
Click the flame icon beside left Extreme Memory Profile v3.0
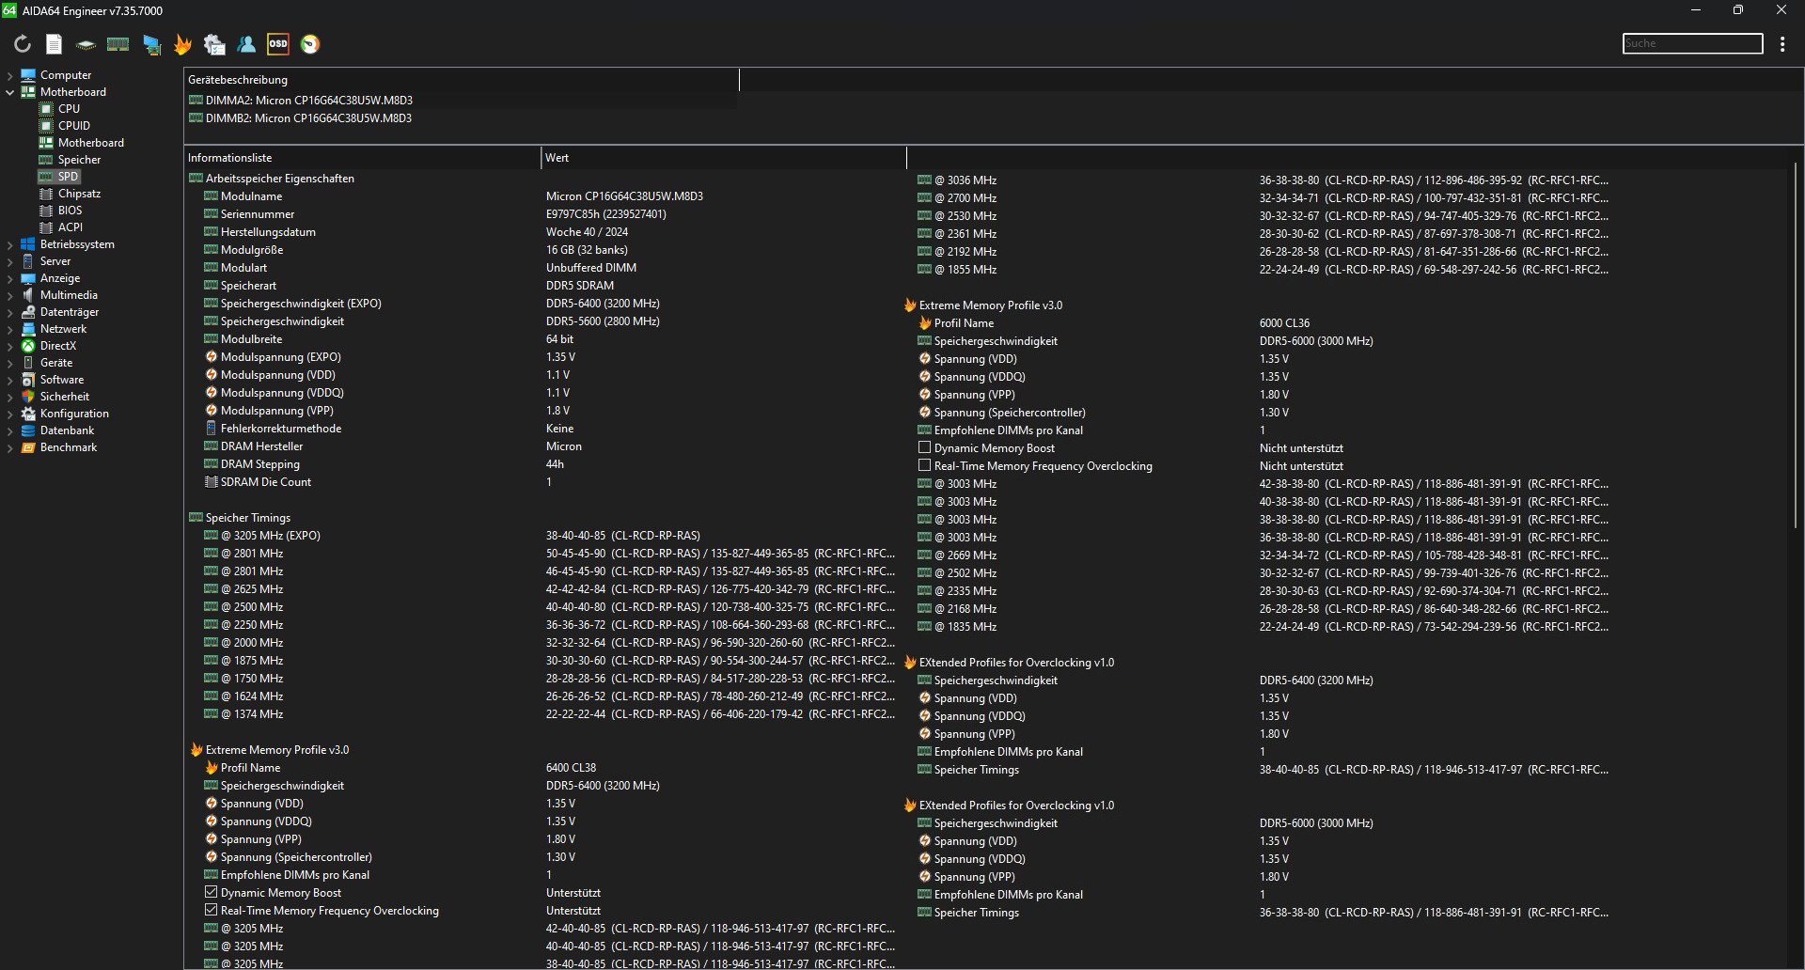pyautogui.click(x=196, y=750)
